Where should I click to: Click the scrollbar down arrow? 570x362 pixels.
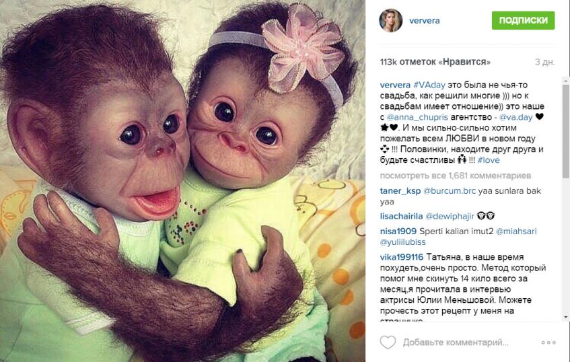coord(566,318)
